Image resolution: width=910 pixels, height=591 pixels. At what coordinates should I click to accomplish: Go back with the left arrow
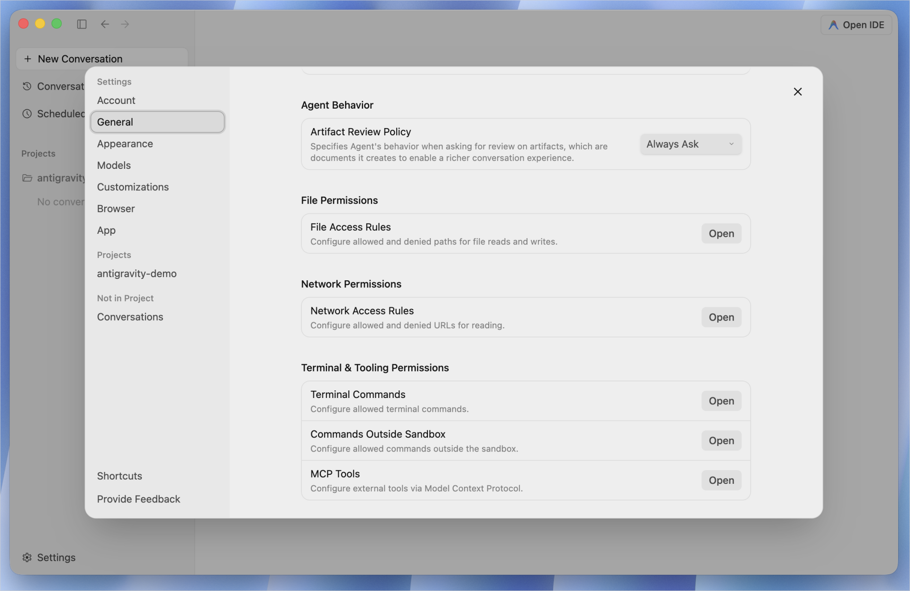coord(105,24)
